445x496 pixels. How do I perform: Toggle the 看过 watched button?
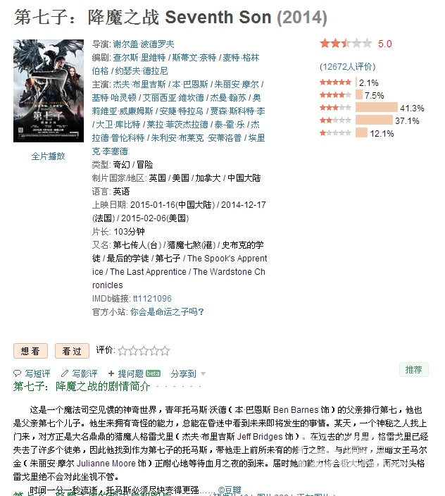click(72, 351)
